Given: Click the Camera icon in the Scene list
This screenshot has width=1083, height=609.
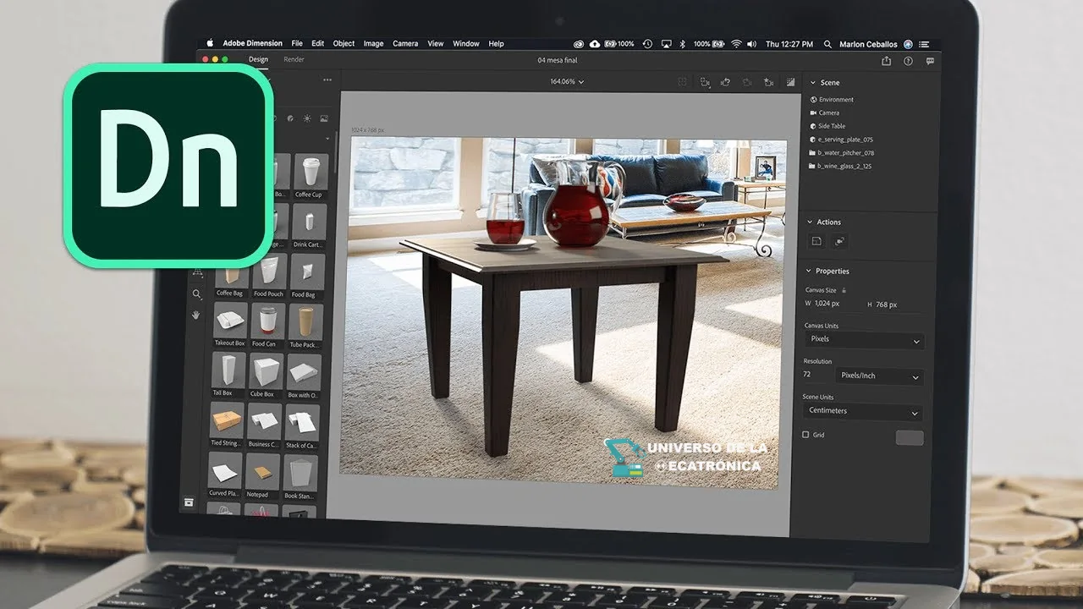Looking at the screenshot, I should (x=813, y=112).
